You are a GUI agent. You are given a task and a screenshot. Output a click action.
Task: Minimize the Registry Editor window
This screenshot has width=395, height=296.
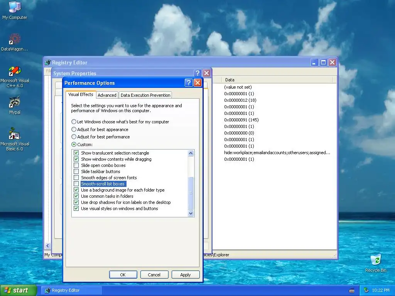click(x=314, y=62)
